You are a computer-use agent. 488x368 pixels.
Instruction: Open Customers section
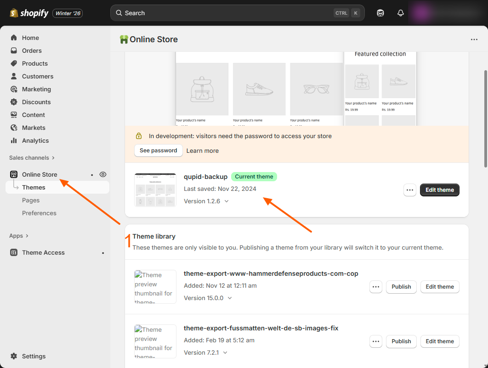[x=38, y=76]
